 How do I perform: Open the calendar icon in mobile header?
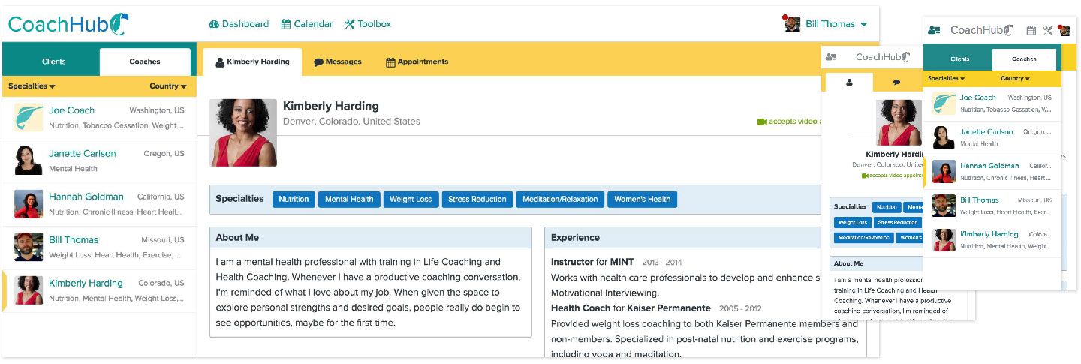point(1031,30)
